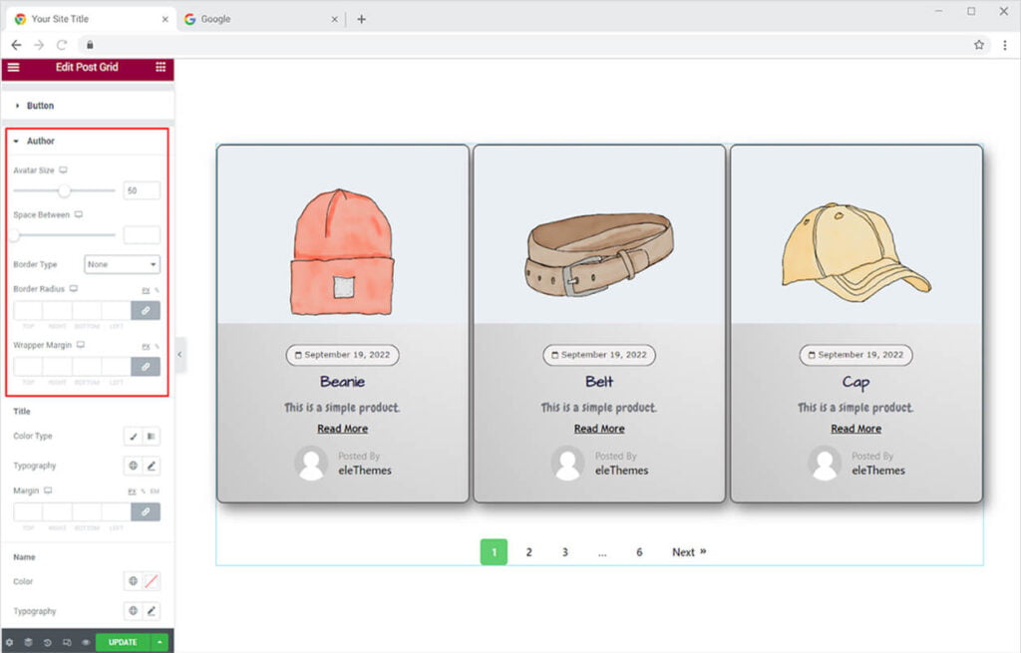This screenshot has width=1021, height=653.
Task: Toggle linked values for Title Margin
Action: [146, 511]
